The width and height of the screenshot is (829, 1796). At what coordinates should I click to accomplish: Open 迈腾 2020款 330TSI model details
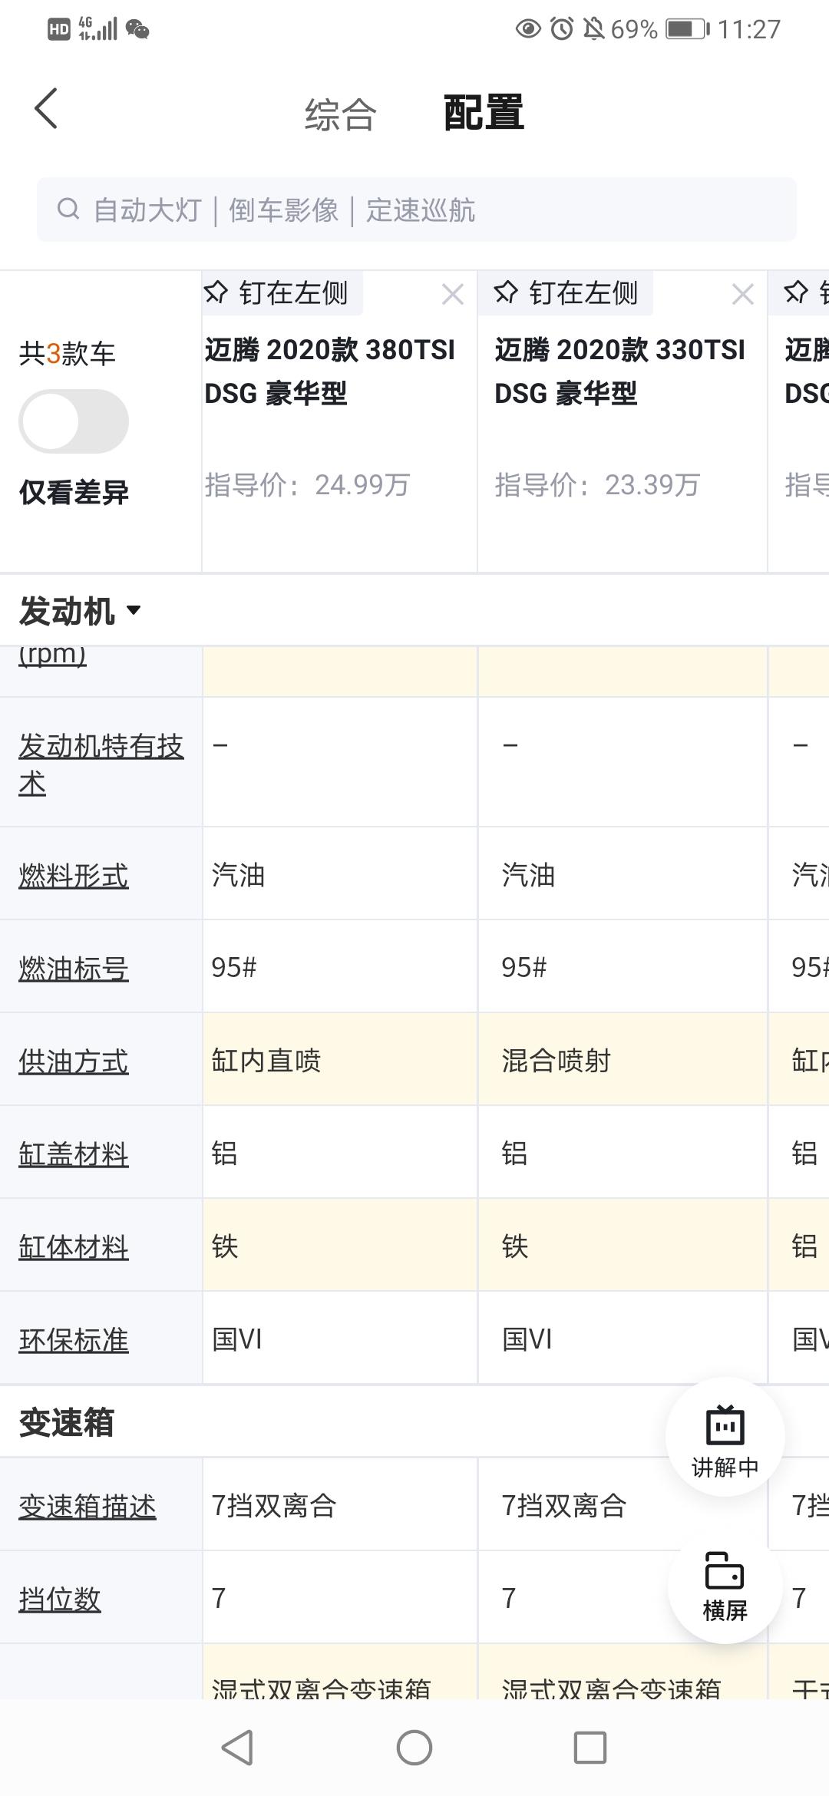point(620,371)
